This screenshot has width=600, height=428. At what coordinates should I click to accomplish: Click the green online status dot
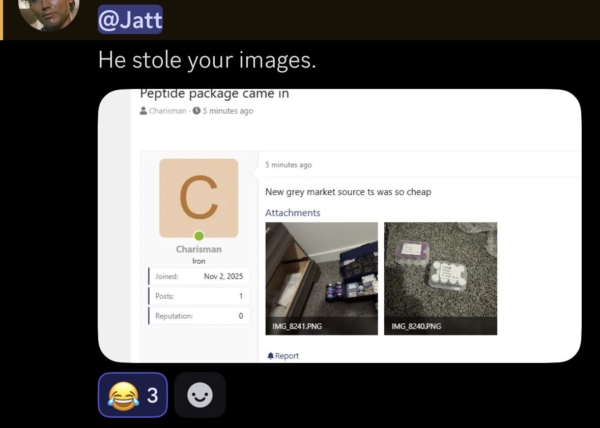pyautogui.click(x=199, y=236)
